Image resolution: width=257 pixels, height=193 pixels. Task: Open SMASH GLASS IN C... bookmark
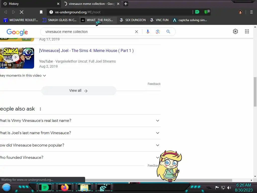tap(59, 20)
